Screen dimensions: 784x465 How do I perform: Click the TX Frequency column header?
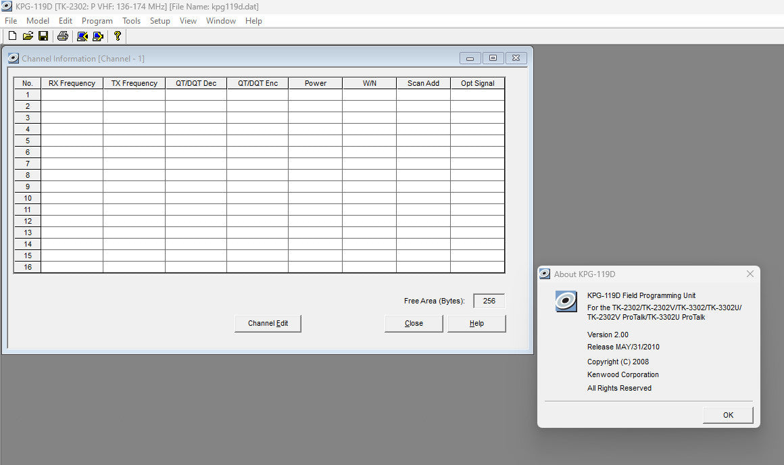click(134, 83)
